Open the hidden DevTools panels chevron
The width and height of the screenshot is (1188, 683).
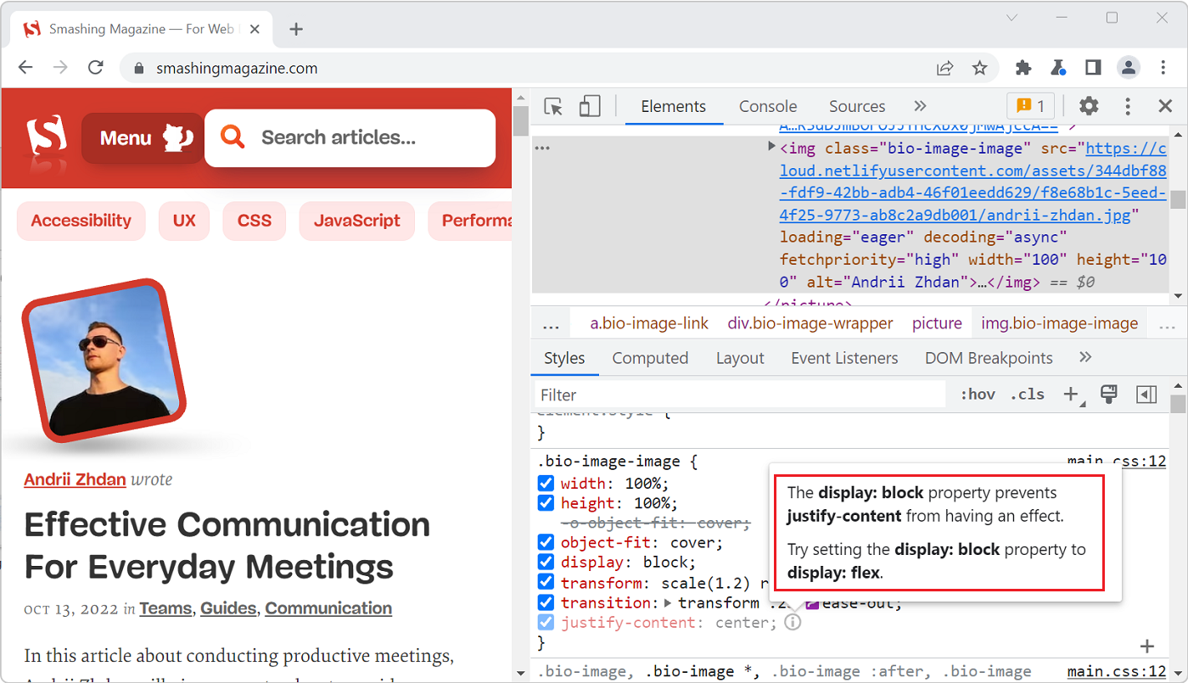click(920, 106)
